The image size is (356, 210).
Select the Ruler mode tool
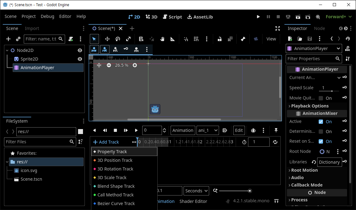pyautogui.click(x=172, y=39)
